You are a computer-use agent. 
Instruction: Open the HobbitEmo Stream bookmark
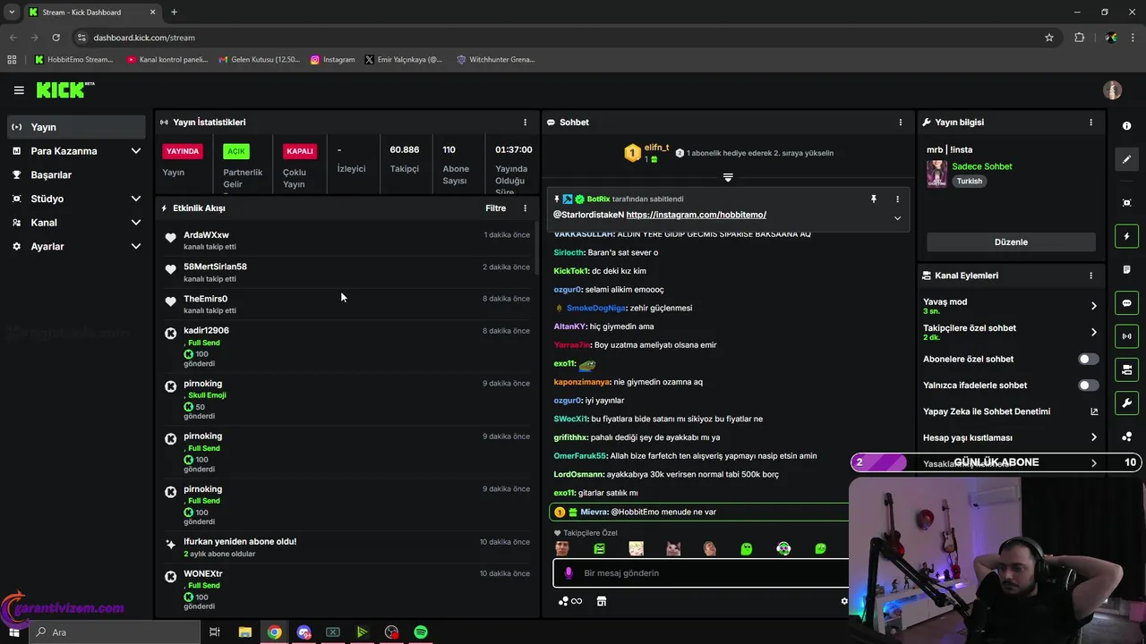(x=73, y=60)
